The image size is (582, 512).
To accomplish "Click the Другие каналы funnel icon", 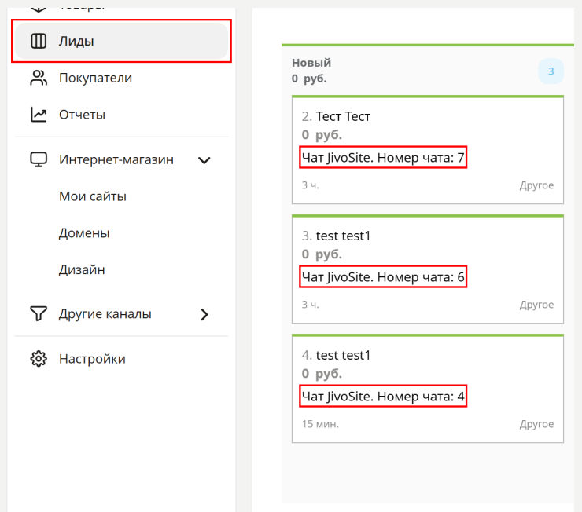I will pyautogui.click(x=39, y=314).
